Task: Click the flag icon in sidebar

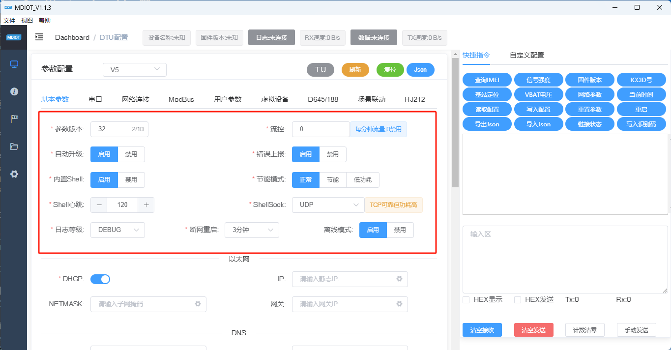Action: pyautogui.click(x=14, y=119)
